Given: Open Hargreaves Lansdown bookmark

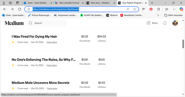Looking at the screenshot, I should 65,15.
